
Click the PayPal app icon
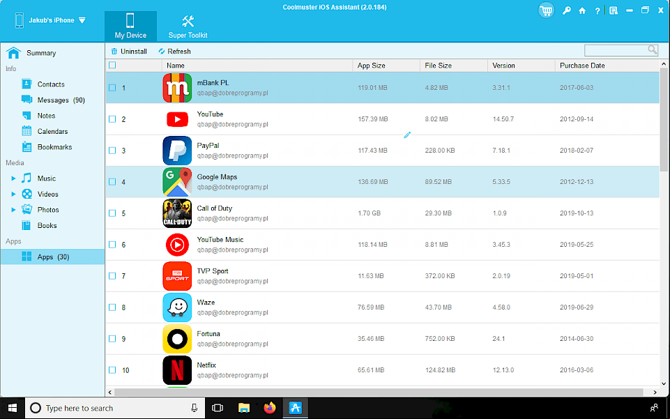(x=177, y=151)
